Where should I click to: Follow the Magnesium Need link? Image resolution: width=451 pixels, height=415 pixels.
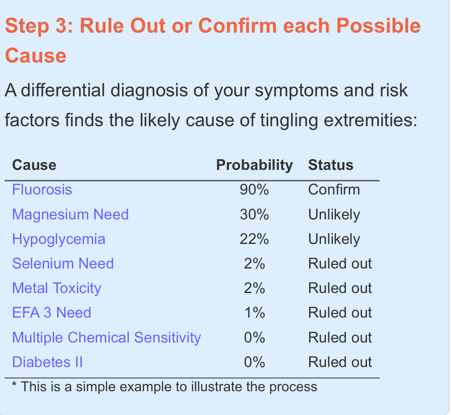(x=71, y=214)
